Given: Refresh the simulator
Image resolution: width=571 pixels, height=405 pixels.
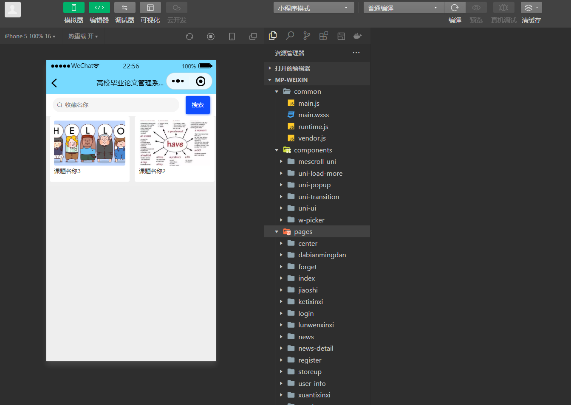Looking at the screenshot, I should pos(189,37).
